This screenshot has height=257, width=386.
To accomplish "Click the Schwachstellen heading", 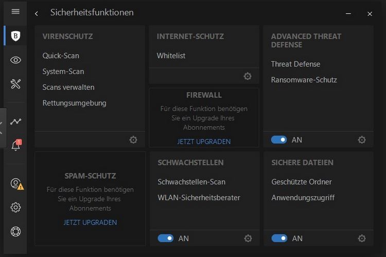I will [190, 163].
